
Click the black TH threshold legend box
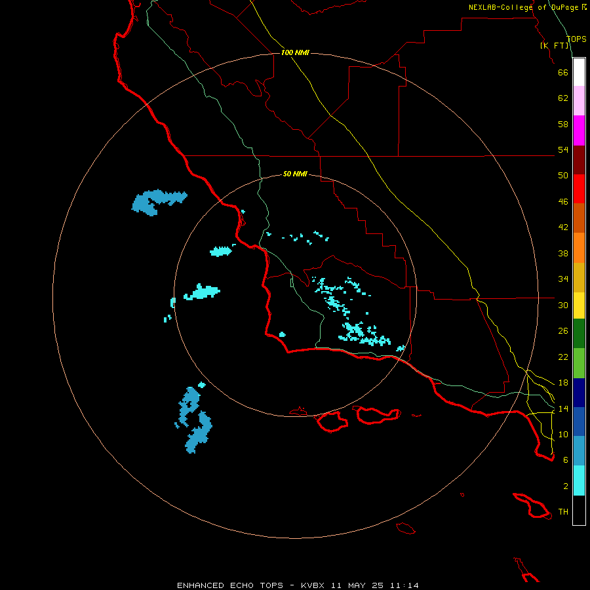[x=579, y=510]
